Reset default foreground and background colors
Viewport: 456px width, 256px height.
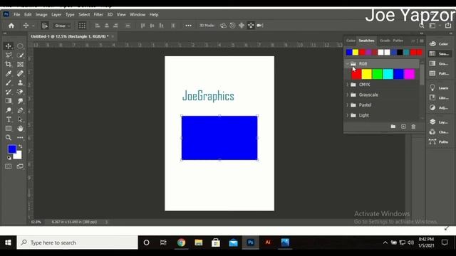(9, 158)
